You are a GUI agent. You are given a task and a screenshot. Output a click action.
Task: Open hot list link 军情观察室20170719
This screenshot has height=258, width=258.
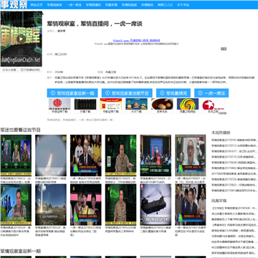coord(234,157)
